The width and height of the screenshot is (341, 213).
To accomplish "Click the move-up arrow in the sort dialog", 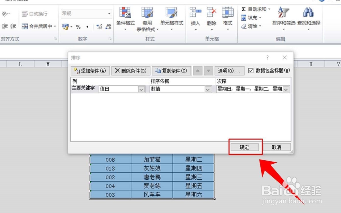I will (198, 71).
